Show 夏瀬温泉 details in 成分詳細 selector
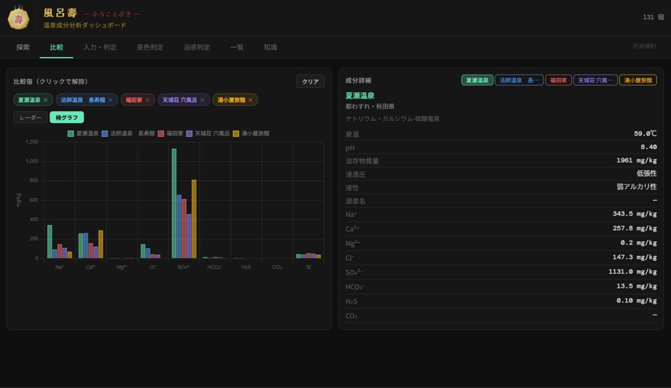Viewport: 671px width, 388px height. click(x=477, y=80)
